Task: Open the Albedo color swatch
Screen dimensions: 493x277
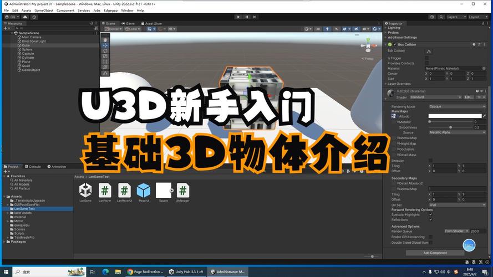Action: pos(455,116)
